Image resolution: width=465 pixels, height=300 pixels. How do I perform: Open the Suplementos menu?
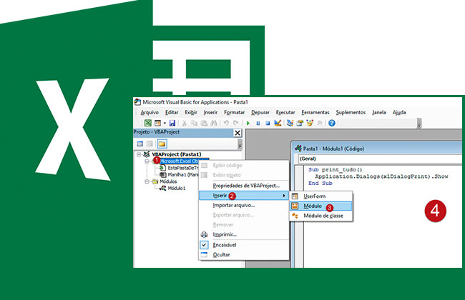tap(351, 112)
